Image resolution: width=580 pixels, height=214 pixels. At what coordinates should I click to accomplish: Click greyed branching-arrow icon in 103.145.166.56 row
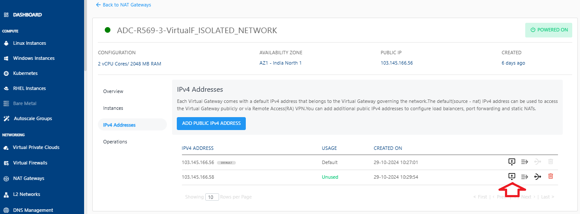(x=537, y=161)
